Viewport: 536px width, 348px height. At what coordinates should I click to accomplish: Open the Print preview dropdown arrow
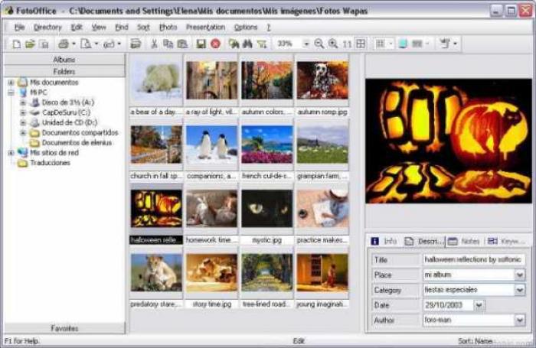click(96, 44)
